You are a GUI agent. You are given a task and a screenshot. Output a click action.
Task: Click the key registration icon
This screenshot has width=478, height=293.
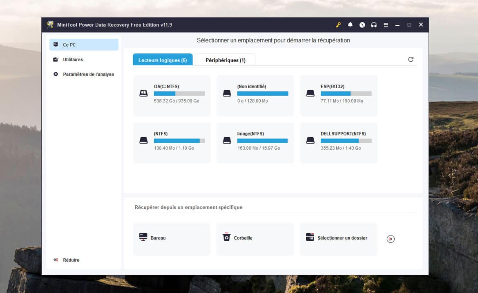point(338,25)
